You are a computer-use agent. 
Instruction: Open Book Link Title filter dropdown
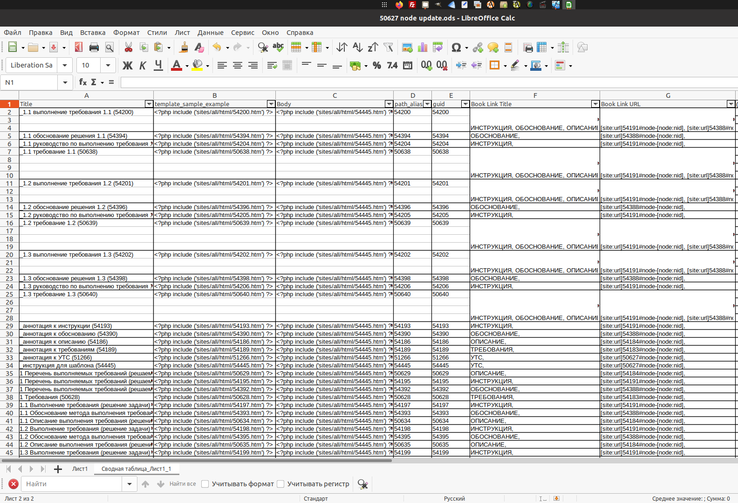pos(595,104)
